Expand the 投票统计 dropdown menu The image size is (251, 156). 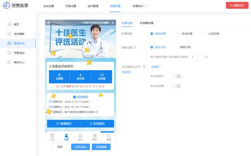tap(141, 6)
